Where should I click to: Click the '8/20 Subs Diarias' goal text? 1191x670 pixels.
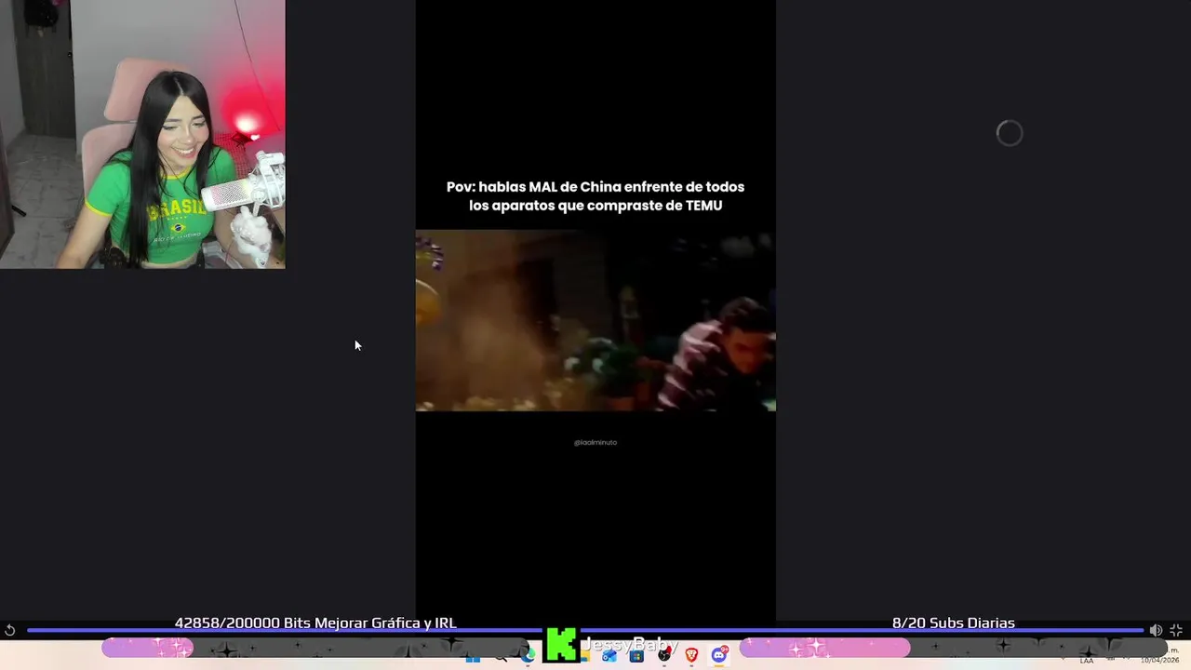pyautogui.click(x=953, y=623)
